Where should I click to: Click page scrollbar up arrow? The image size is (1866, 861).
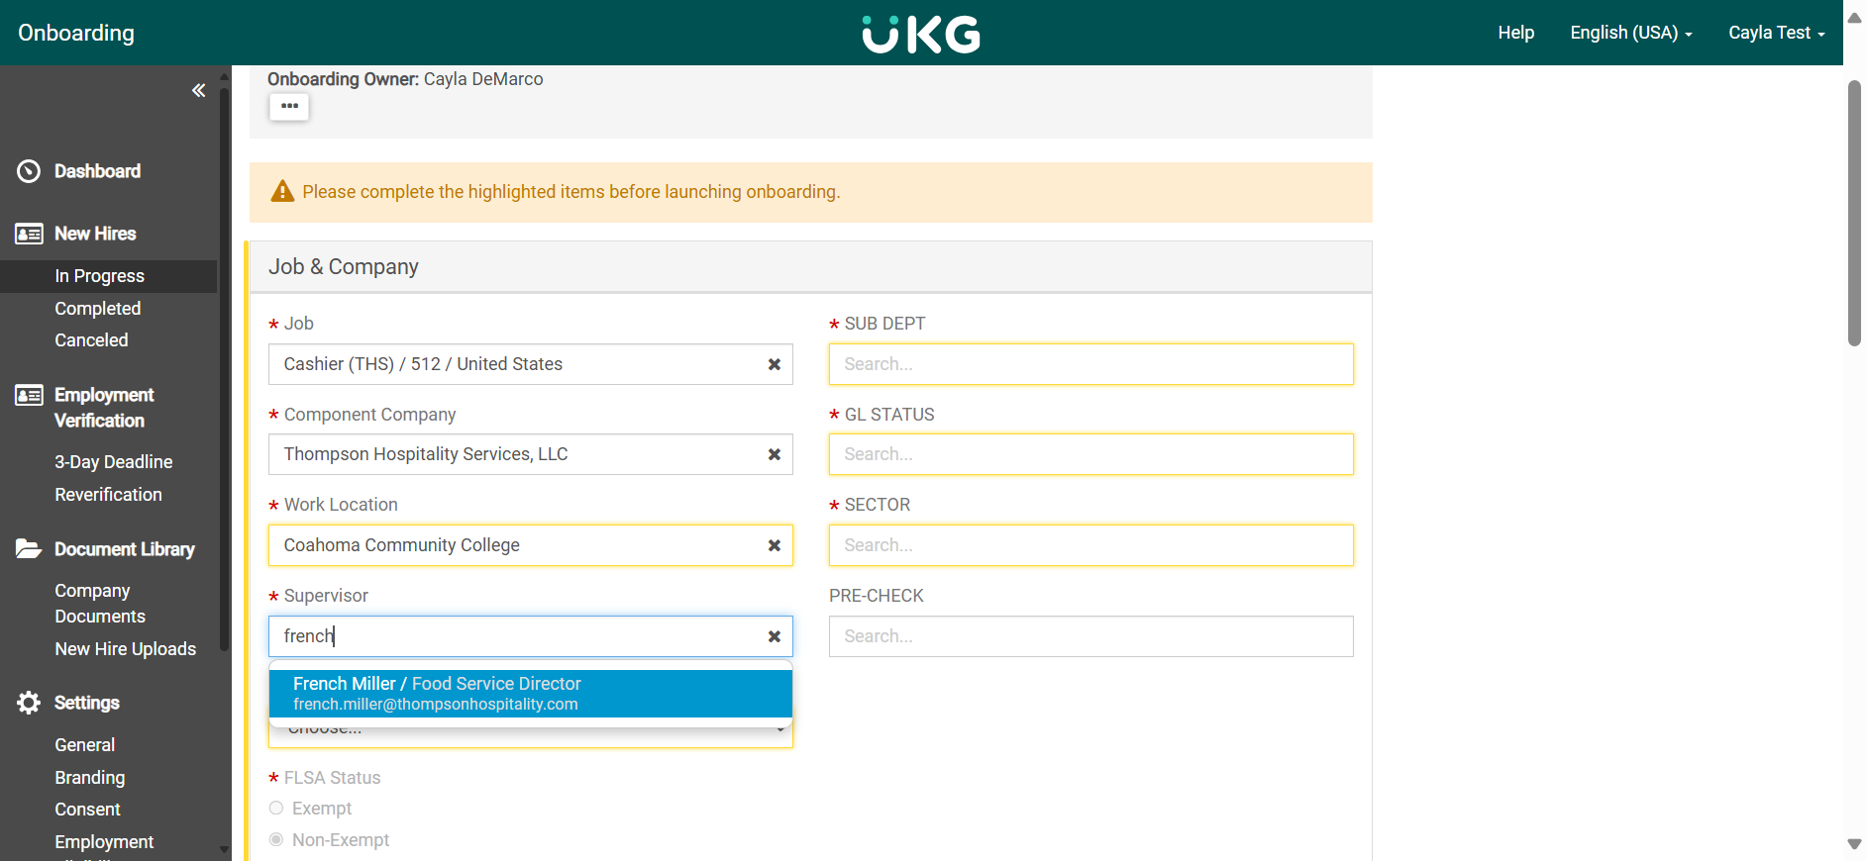(1854, 18)
